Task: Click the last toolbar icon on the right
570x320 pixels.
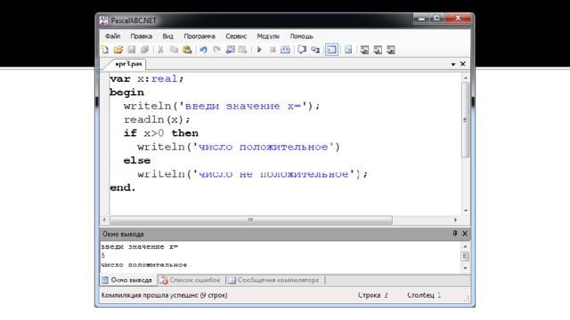Action: pos(391,50)
